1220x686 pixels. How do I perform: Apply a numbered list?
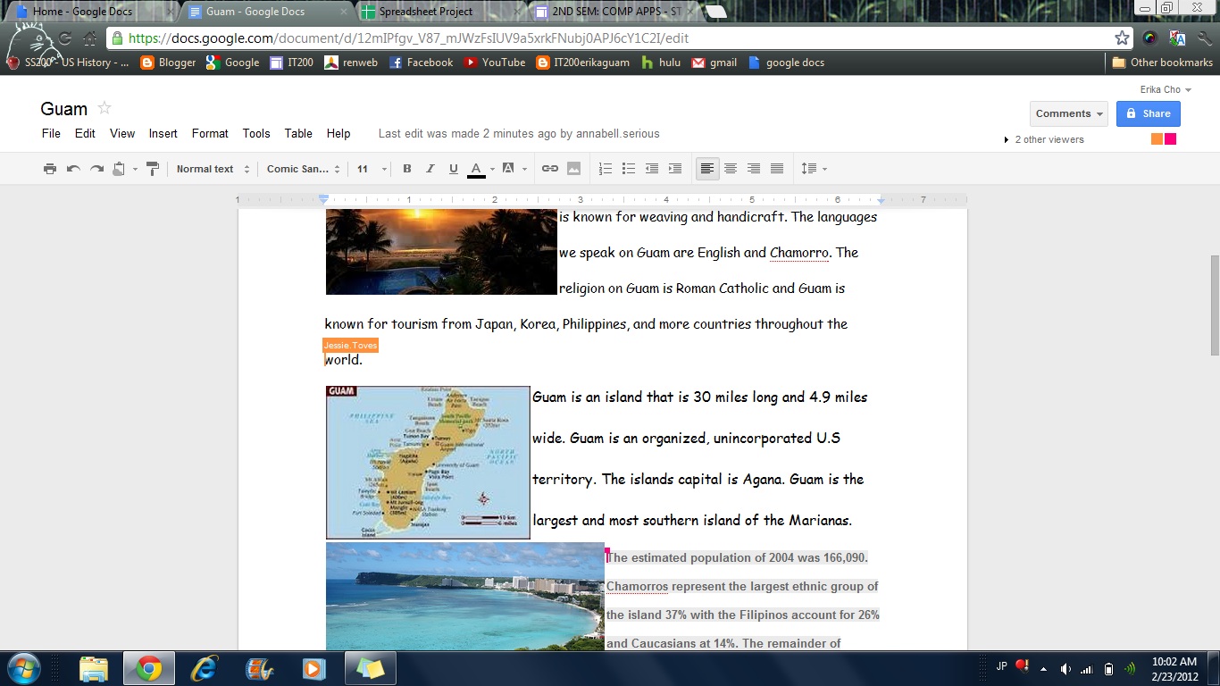(606, 169)
